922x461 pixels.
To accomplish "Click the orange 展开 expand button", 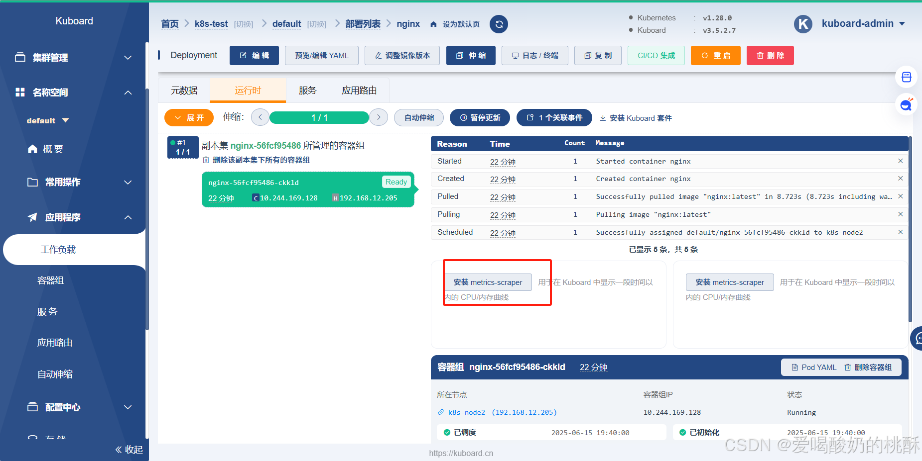I will 189,118.
